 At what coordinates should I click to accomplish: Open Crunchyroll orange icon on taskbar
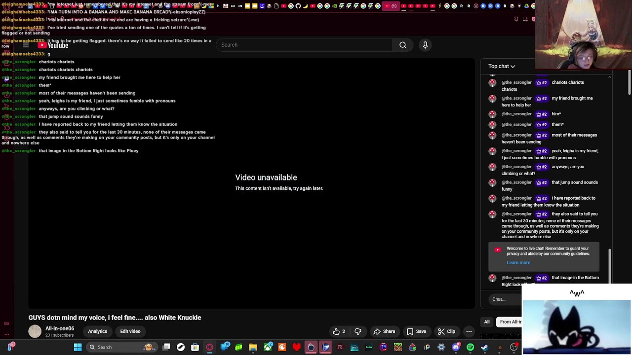click(282, 347)
